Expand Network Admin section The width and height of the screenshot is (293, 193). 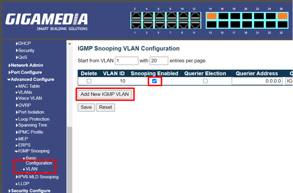tap(26, 65)
